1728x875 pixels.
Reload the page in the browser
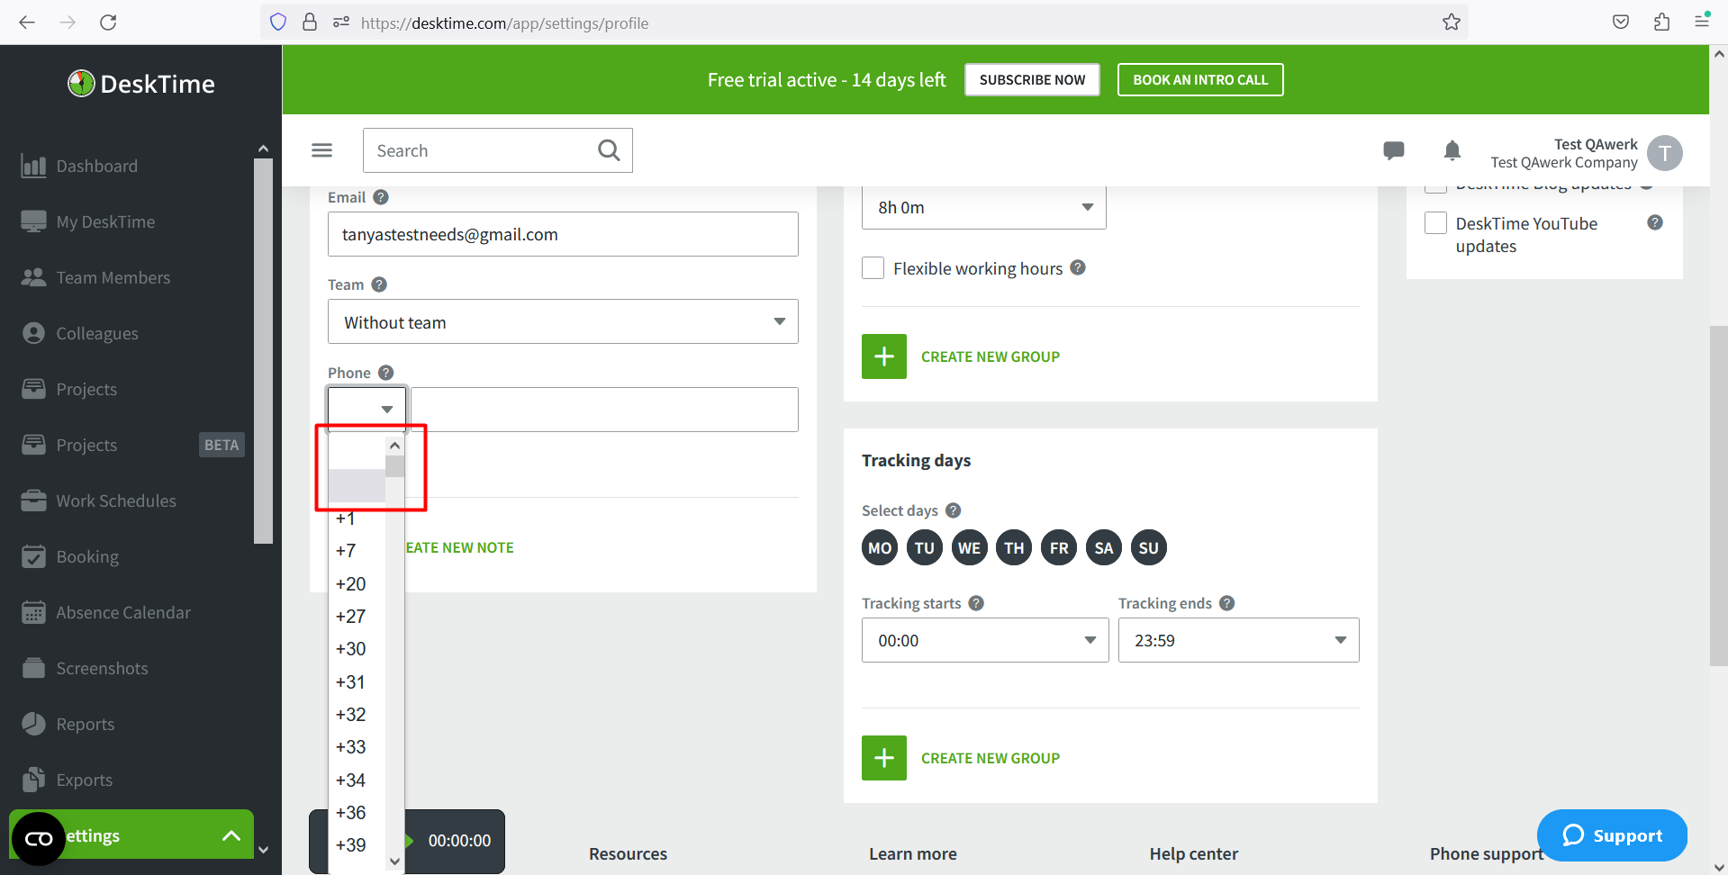pos(108,23)
